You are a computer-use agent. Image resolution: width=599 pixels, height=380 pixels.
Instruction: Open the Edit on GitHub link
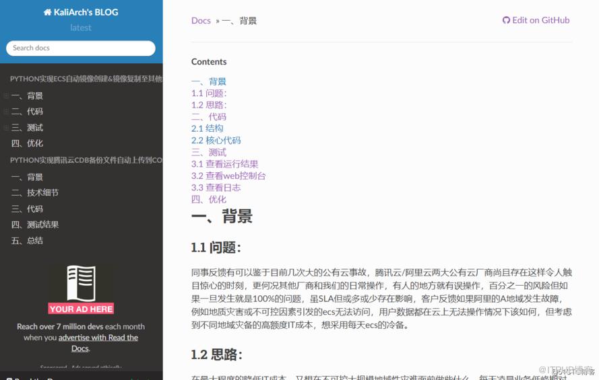pos(536,20)
